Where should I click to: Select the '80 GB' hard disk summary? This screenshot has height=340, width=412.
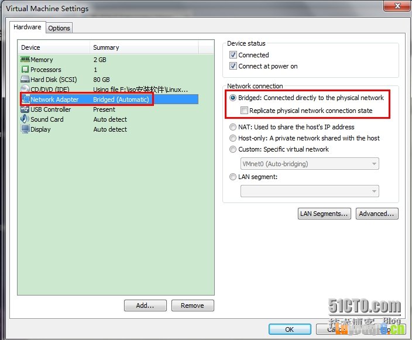point(101,80)
